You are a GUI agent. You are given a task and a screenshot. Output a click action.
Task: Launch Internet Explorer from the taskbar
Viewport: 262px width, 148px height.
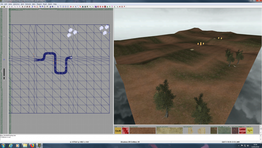pyautogui.click(x=11, y=145)
